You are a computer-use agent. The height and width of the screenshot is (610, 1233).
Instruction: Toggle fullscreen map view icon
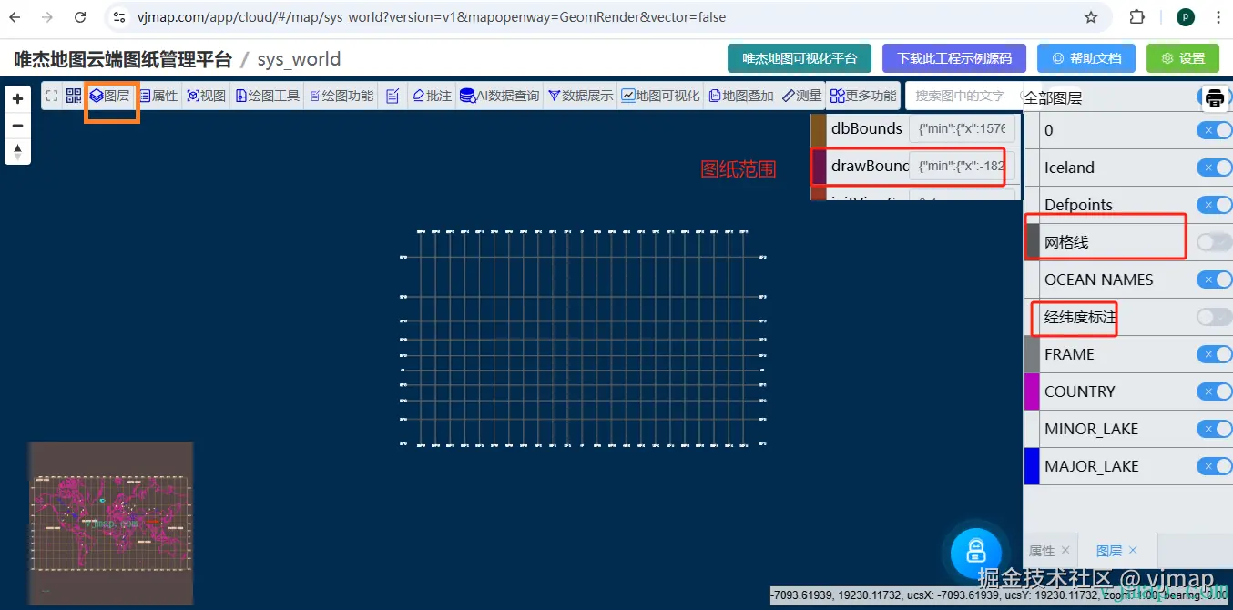tap(52, 96)
